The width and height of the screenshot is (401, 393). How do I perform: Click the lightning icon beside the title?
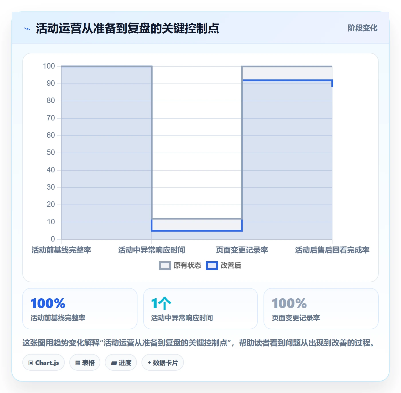tap(27, 29)
